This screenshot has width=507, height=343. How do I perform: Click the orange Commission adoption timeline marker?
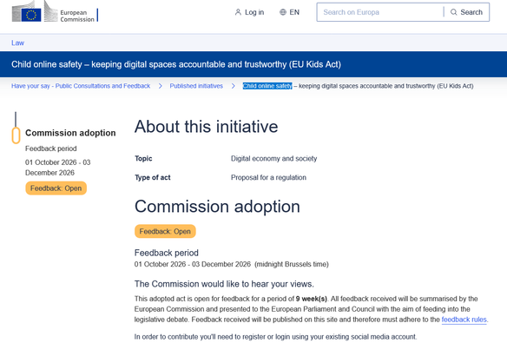16,135
